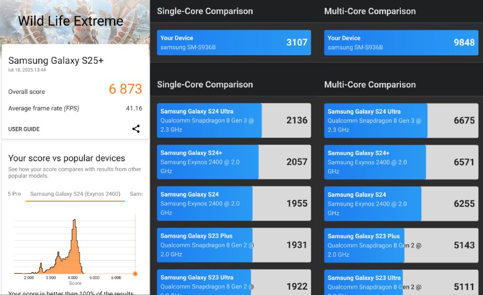Open the USER GUIDE link
The image size is (483, 295).
click(24, 129)
